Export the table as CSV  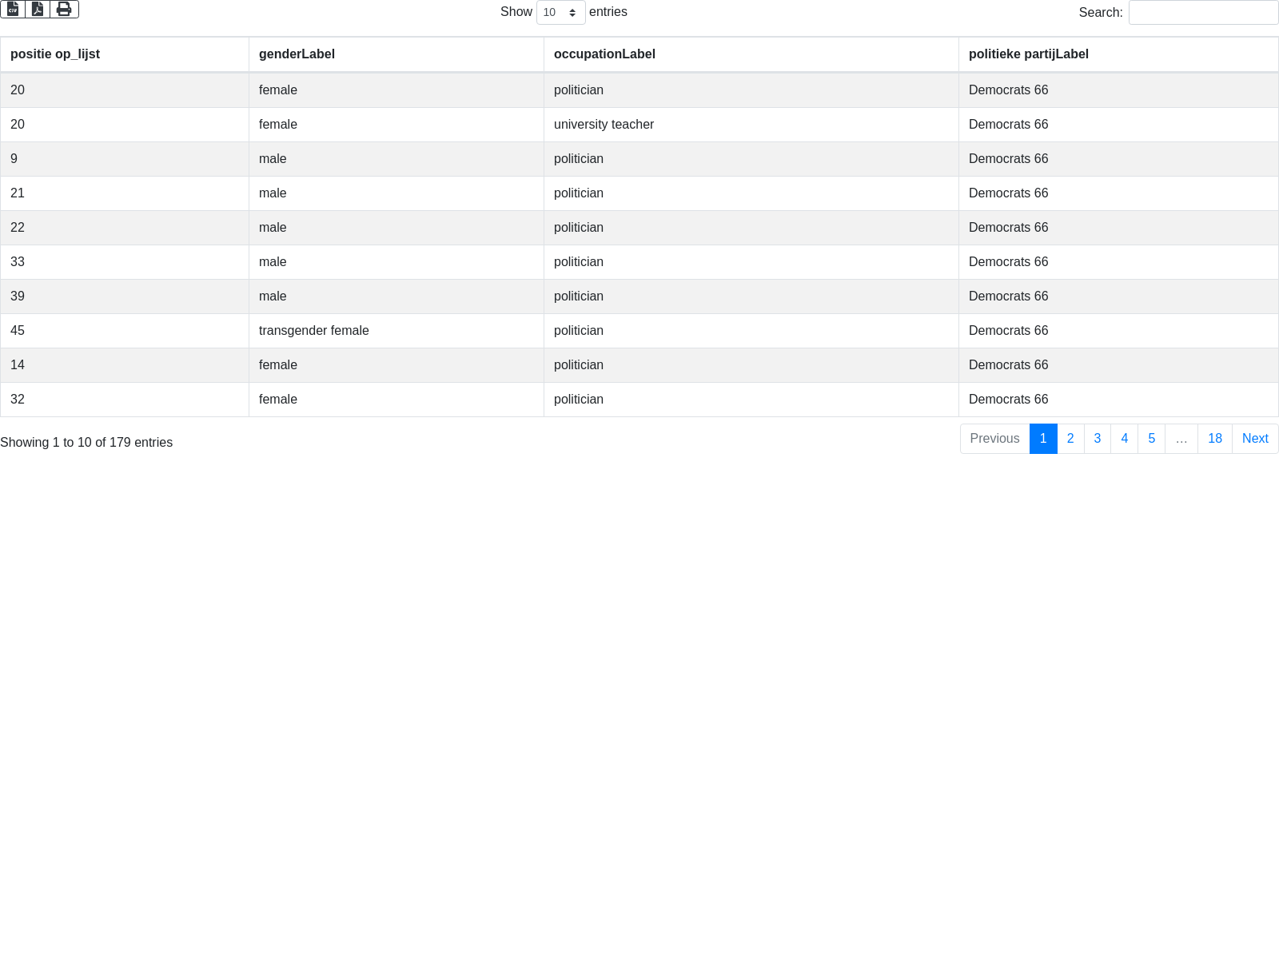coord(13,9)
